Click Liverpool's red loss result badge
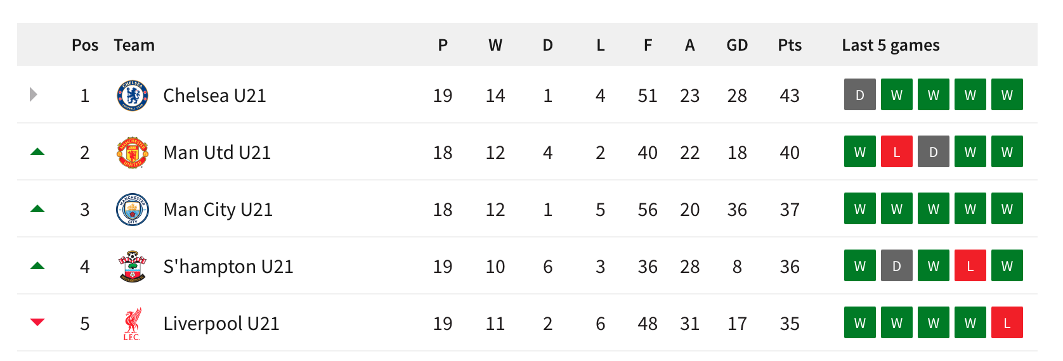Viewport: 1063px width, 361px height. pyautogui.click(x=1007, y=323)
